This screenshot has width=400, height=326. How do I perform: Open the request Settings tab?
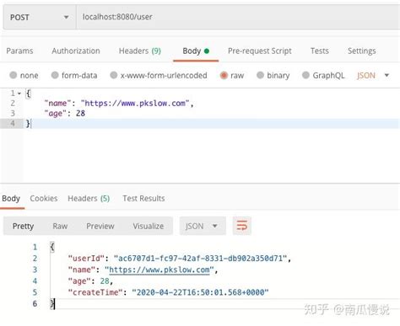362,51
